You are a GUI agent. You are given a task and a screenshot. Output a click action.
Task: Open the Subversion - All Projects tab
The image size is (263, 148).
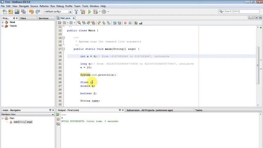150,110
